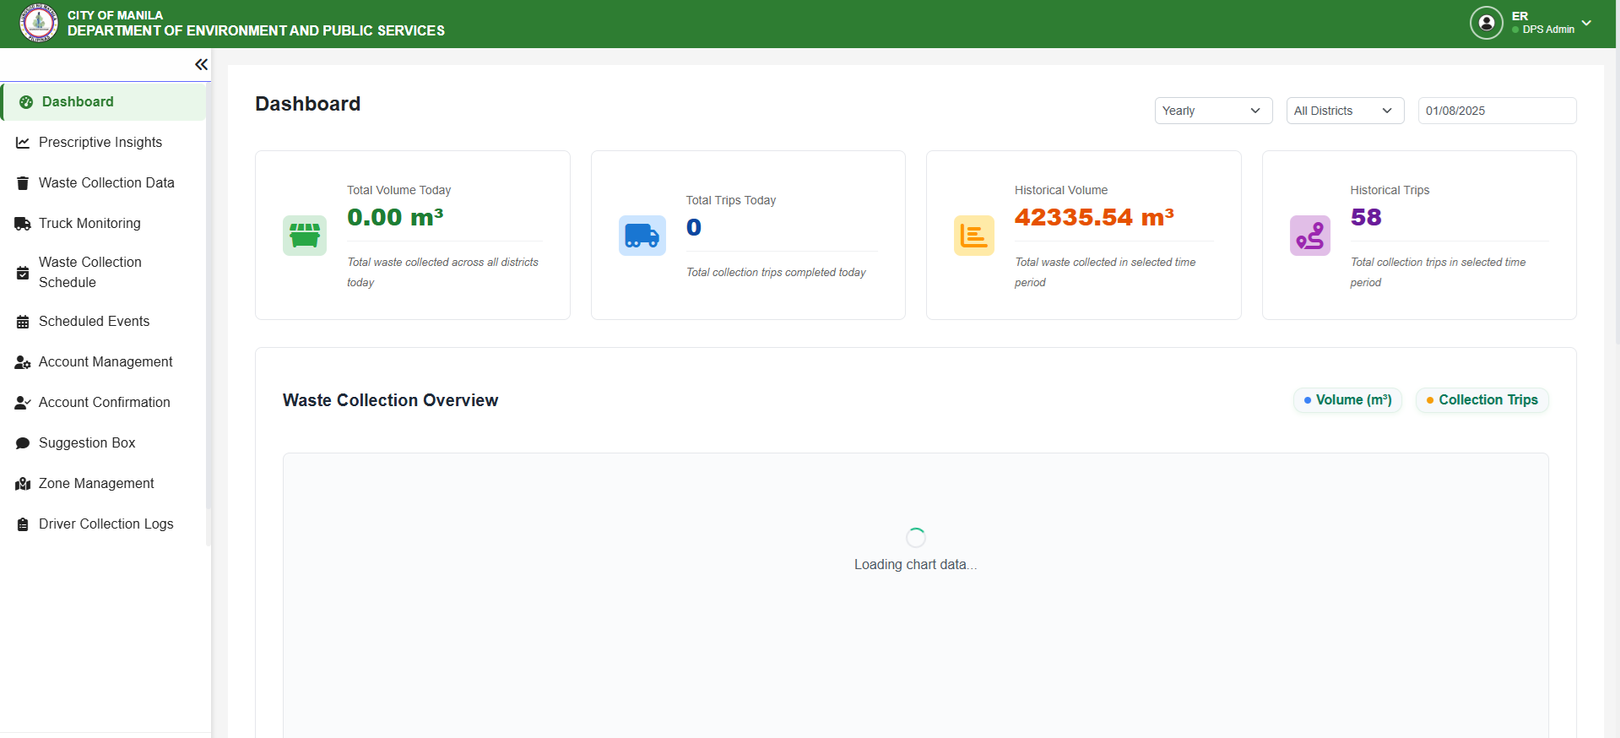Navigate to Zone Management
Image resolution: width=1620 pixels, height=738 pixels.
click(x=104, y=484)
